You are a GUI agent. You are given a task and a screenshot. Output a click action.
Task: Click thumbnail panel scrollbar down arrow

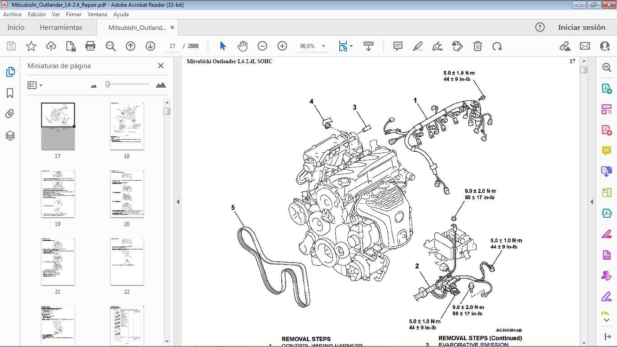click(167, 341)
